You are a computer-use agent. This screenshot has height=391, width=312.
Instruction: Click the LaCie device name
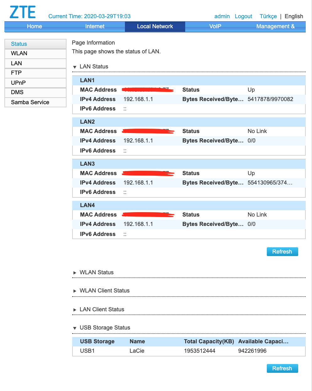pyautogui.click(x=137, y=351)
